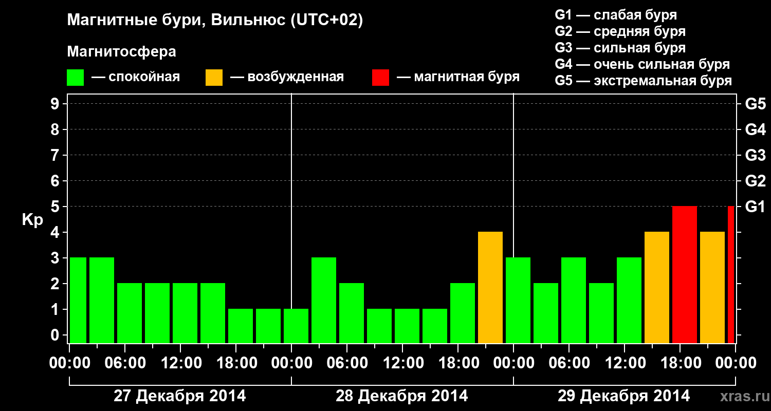Click the orange bar just after the wide red bar
Screen dimensions: 771x411
pyautogui.click(x=712, y=288)
